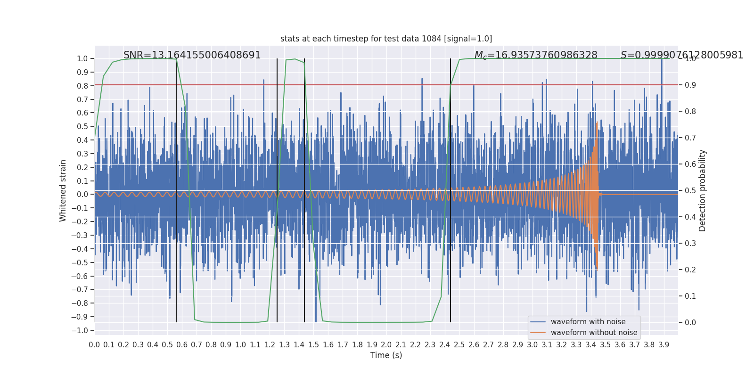Click the plot title mentioning test data 1084
This screenshot has height=377, width=754.
(386, 39)
